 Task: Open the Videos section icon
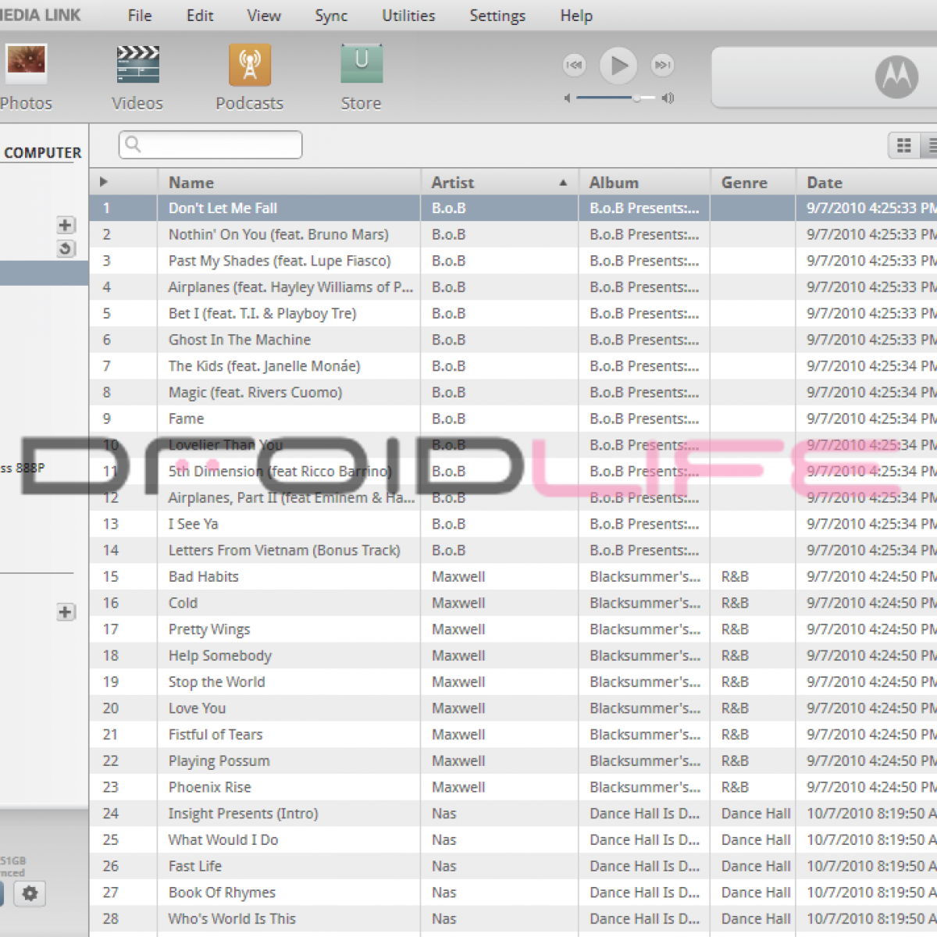click(137, 66)
